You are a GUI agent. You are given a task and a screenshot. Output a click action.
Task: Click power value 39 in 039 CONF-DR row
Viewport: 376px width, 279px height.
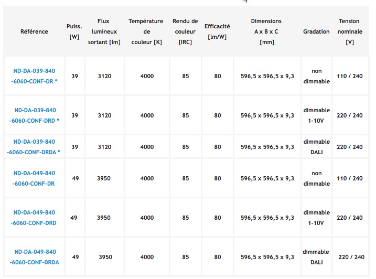tap(74, 76)
